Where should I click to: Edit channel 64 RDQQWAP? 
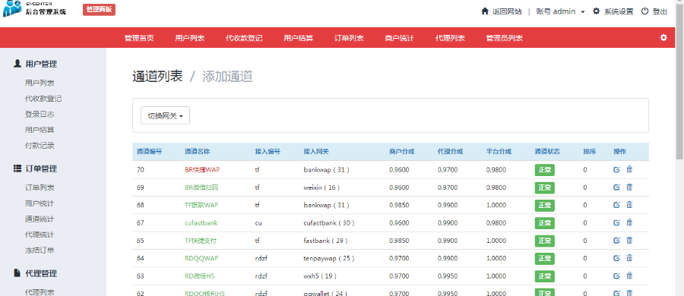616,258
